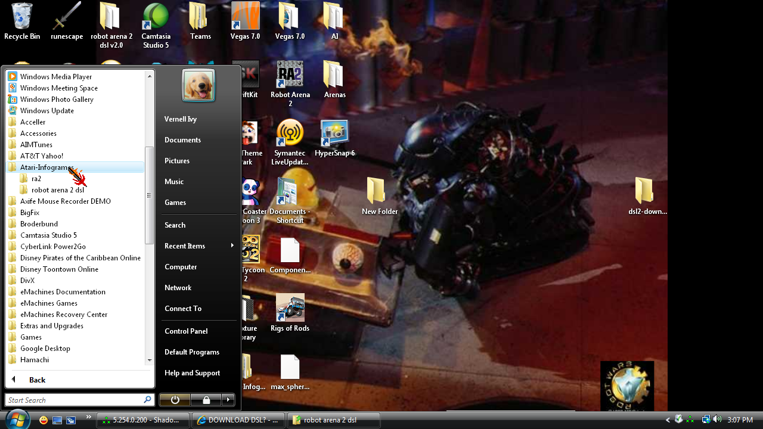Screen dimensions: 763x429
Task: Open Help and Support
Action: (x=198, y=372)
